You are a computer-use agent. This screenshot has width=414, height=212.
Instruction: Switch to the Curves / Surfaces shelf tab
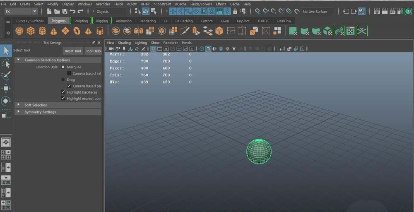(x=30, y=21)
